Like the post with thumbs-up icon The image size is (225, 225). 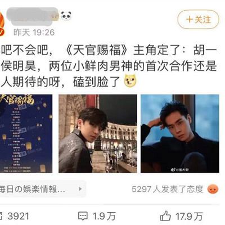pos(165,216)
